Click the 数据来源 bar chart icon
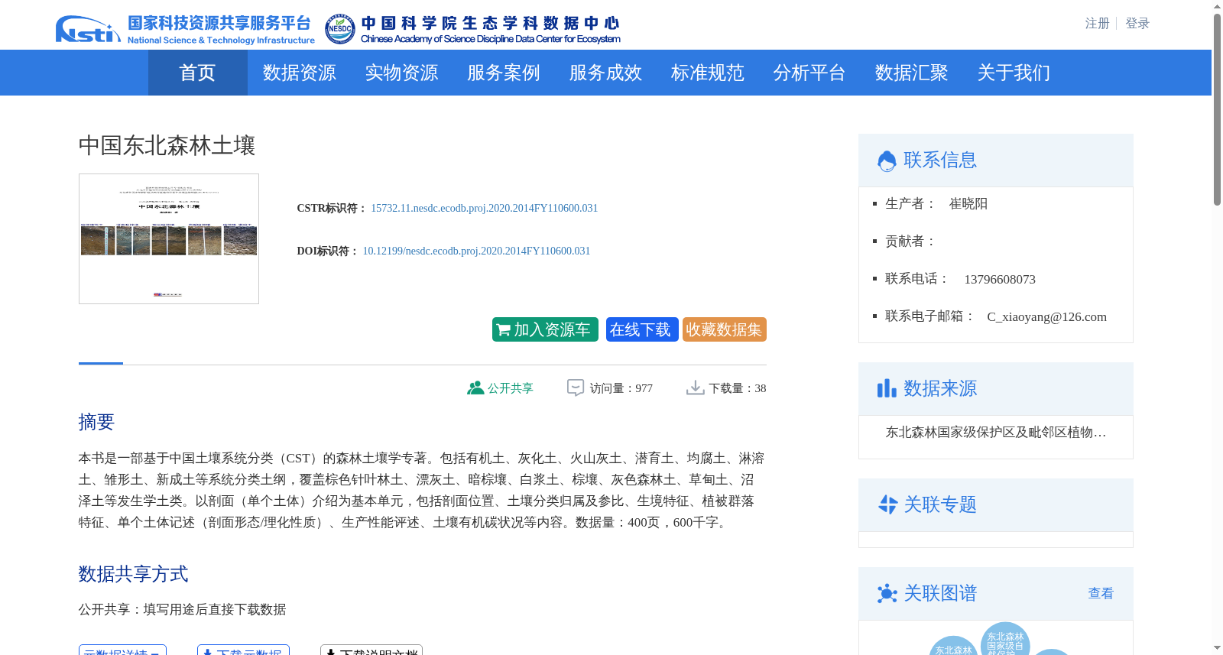This screenshot has height=655, width=1223. coord(887,388)
